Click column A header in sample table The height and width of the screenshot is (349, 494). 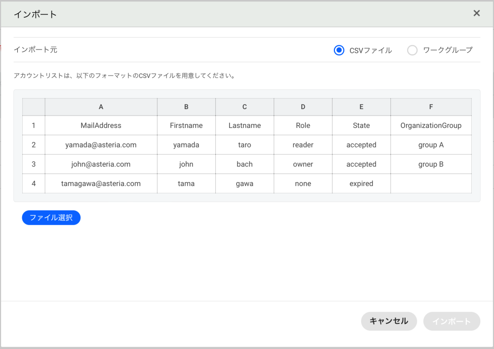(101, 107)
